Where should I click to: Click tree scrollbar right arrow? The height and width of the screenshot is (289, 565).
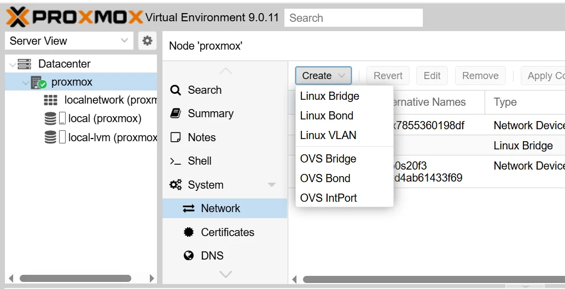[152, 279]
